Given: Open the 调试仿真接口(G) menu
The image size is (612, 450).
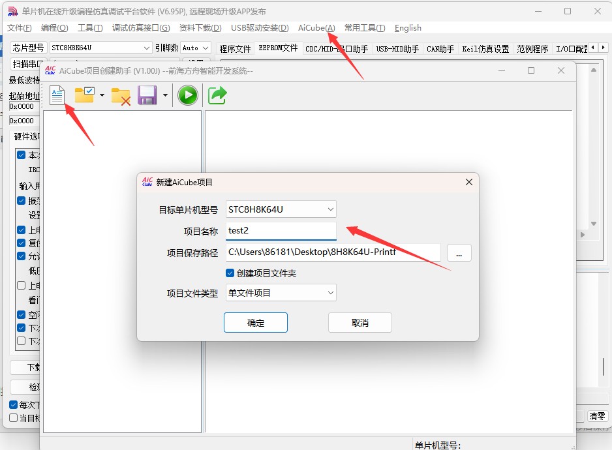Looking at the screenshot, I should (x=141, y=27).
